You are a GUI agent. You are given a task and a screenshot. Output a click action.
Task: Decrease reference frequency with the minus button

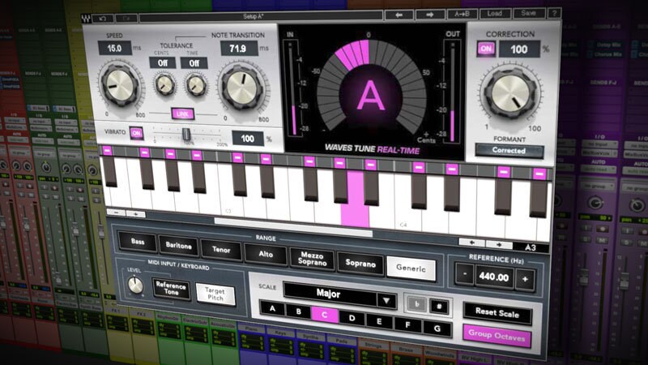[x=465, y=275]
